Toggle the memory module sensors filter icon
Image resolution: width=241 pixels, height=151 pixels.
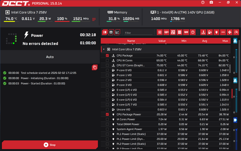coord(186,32)
